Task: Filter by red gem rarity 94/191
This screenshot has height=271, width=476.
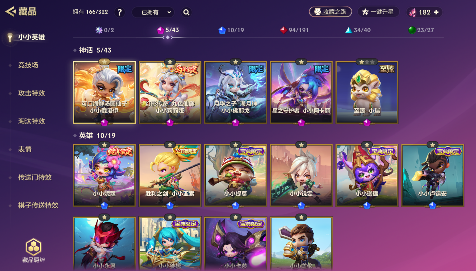Action: [294, 30]
